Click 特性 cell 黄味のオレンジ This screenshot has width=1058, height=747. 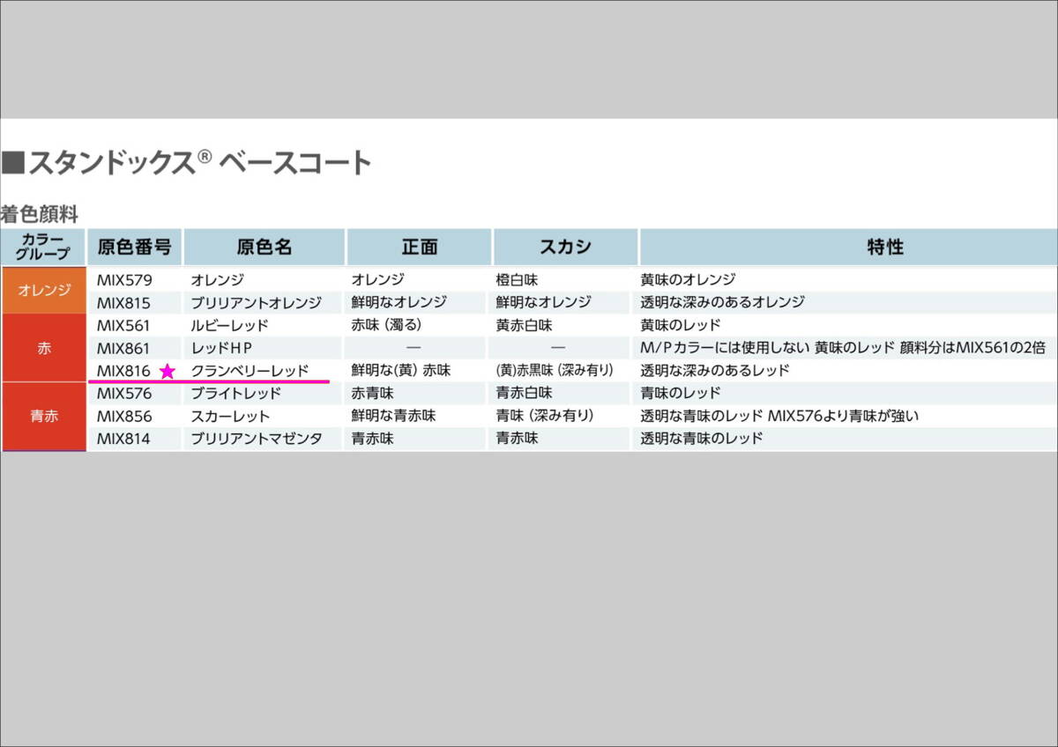(688, 280)
